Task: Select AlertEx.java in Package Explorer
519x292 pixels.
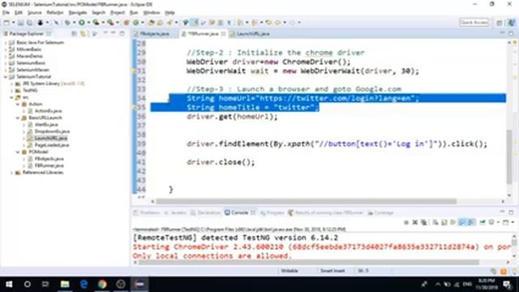Action: [x=46, y=124]
